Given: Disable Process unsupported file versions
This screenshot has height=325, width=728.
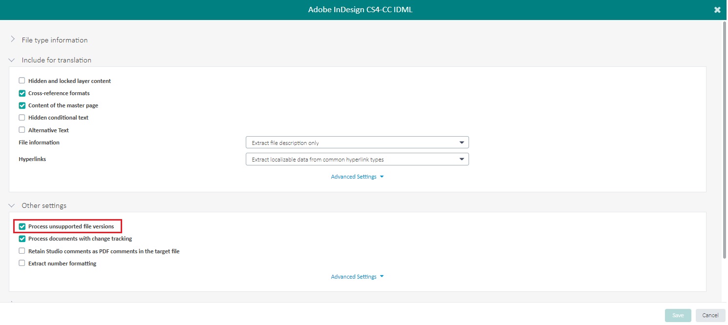Looking at the screenshot, I should point(22,226).
